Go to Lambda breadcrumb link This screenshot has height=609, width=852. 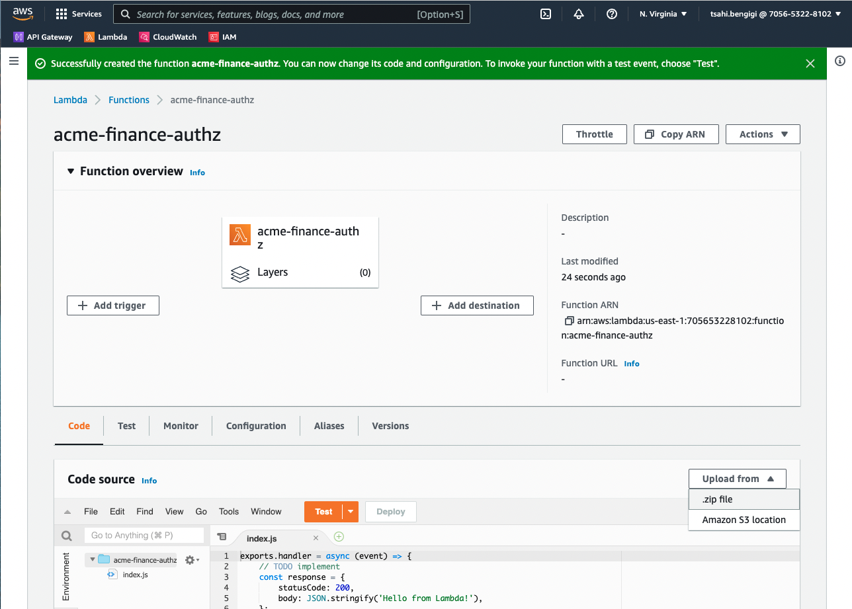coord(70,100)
